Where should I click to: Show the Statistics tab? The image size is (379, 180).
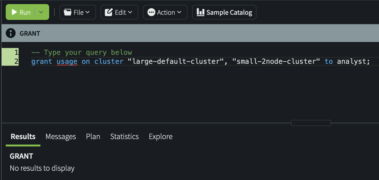click(x=124, y=136)
